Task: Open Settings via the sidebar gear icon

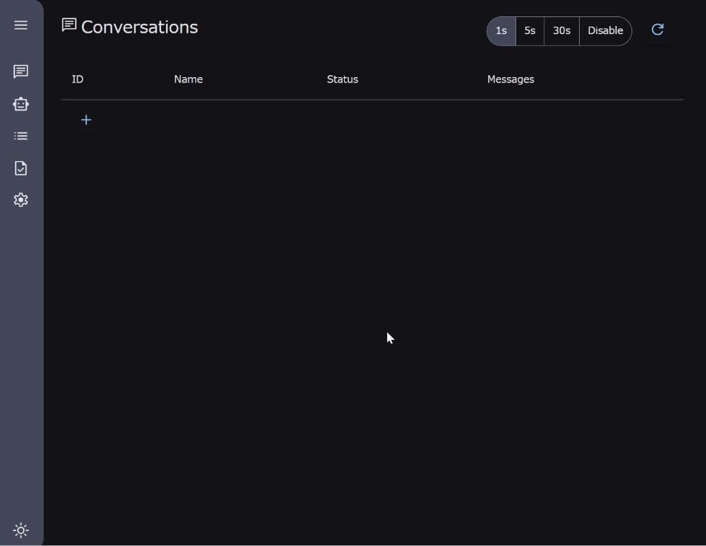Action: pos(20,200)
